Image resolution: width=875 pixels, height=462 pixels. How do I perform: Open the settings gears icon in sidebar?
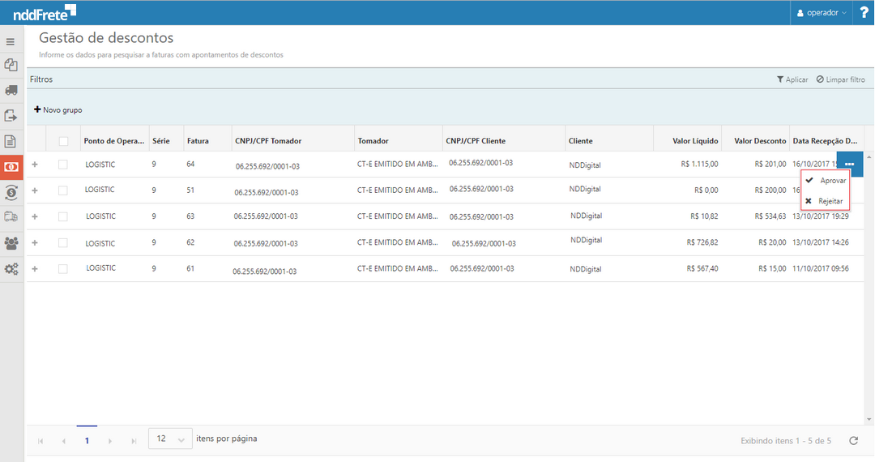pyautogui.click(x=11, y=269)
